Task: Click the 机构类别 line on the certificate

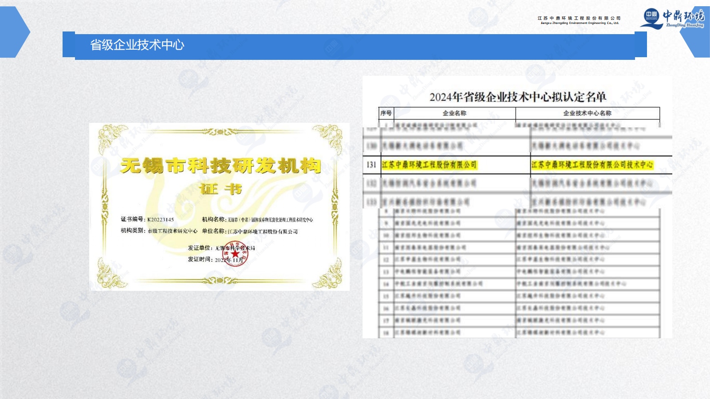Action: coord(159,231)
